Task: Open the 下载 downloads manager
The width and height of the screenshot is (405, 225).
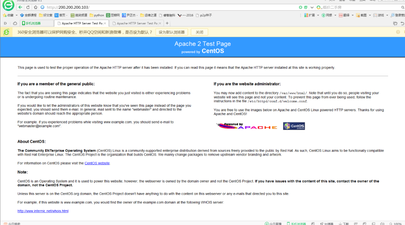Action: [x=344, y=224]
